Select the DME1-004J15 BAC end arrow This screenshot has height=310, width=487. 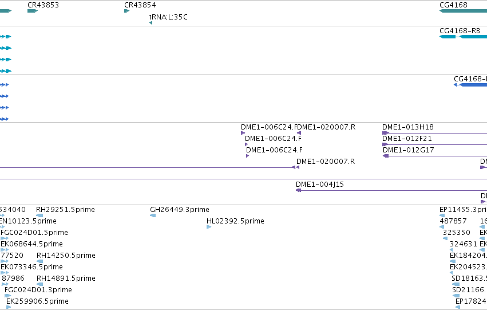[299, 190]
